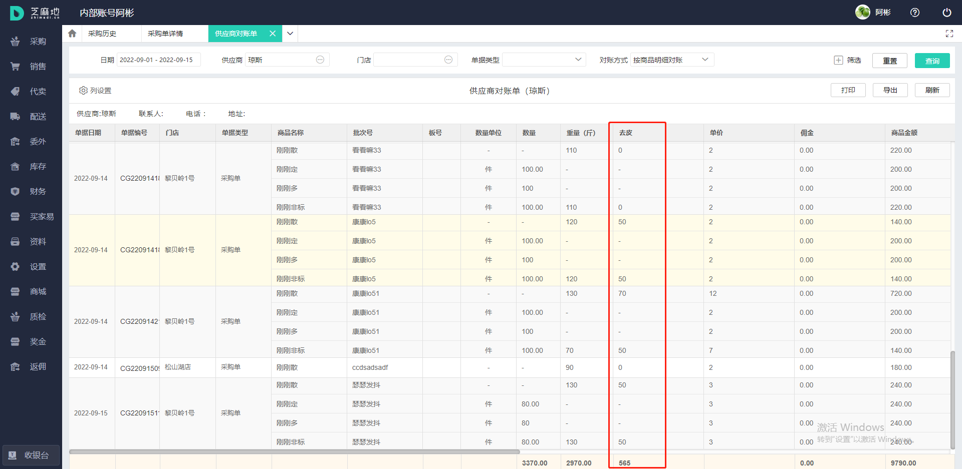
Task: Click the 单据日期 column header
Action: click(x=88, y=133)
